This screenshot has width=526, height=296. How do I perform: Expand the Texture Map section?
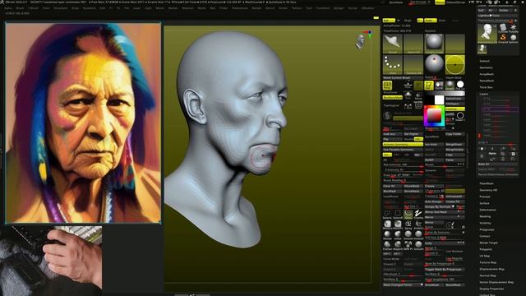487,262
